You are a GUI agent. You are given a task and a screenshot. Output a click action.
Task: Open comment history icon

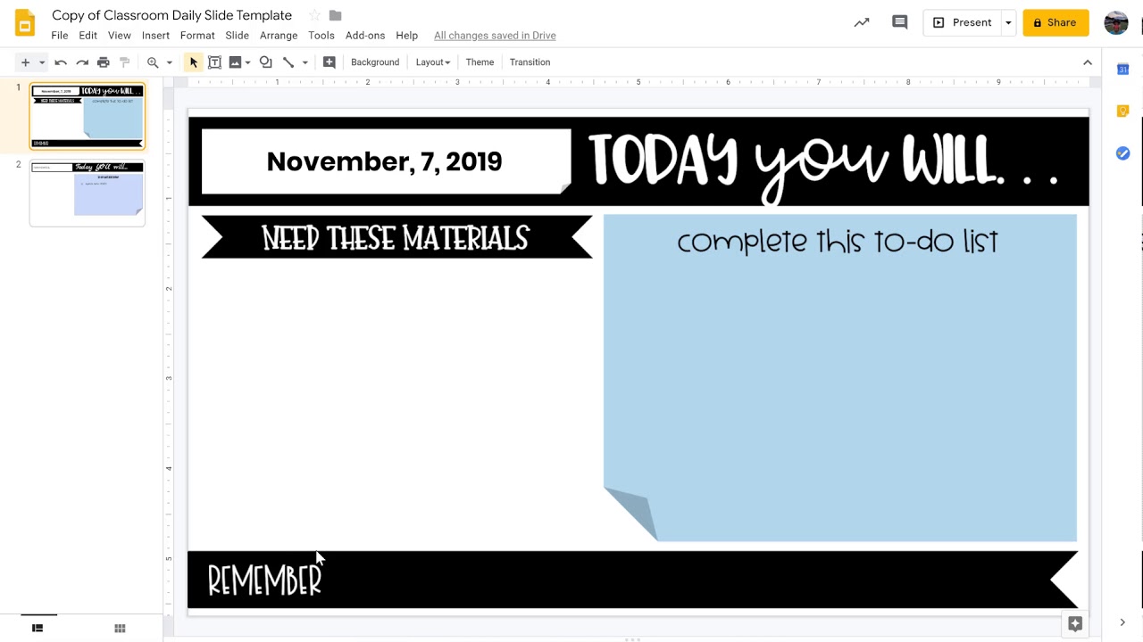coord(899,22)
